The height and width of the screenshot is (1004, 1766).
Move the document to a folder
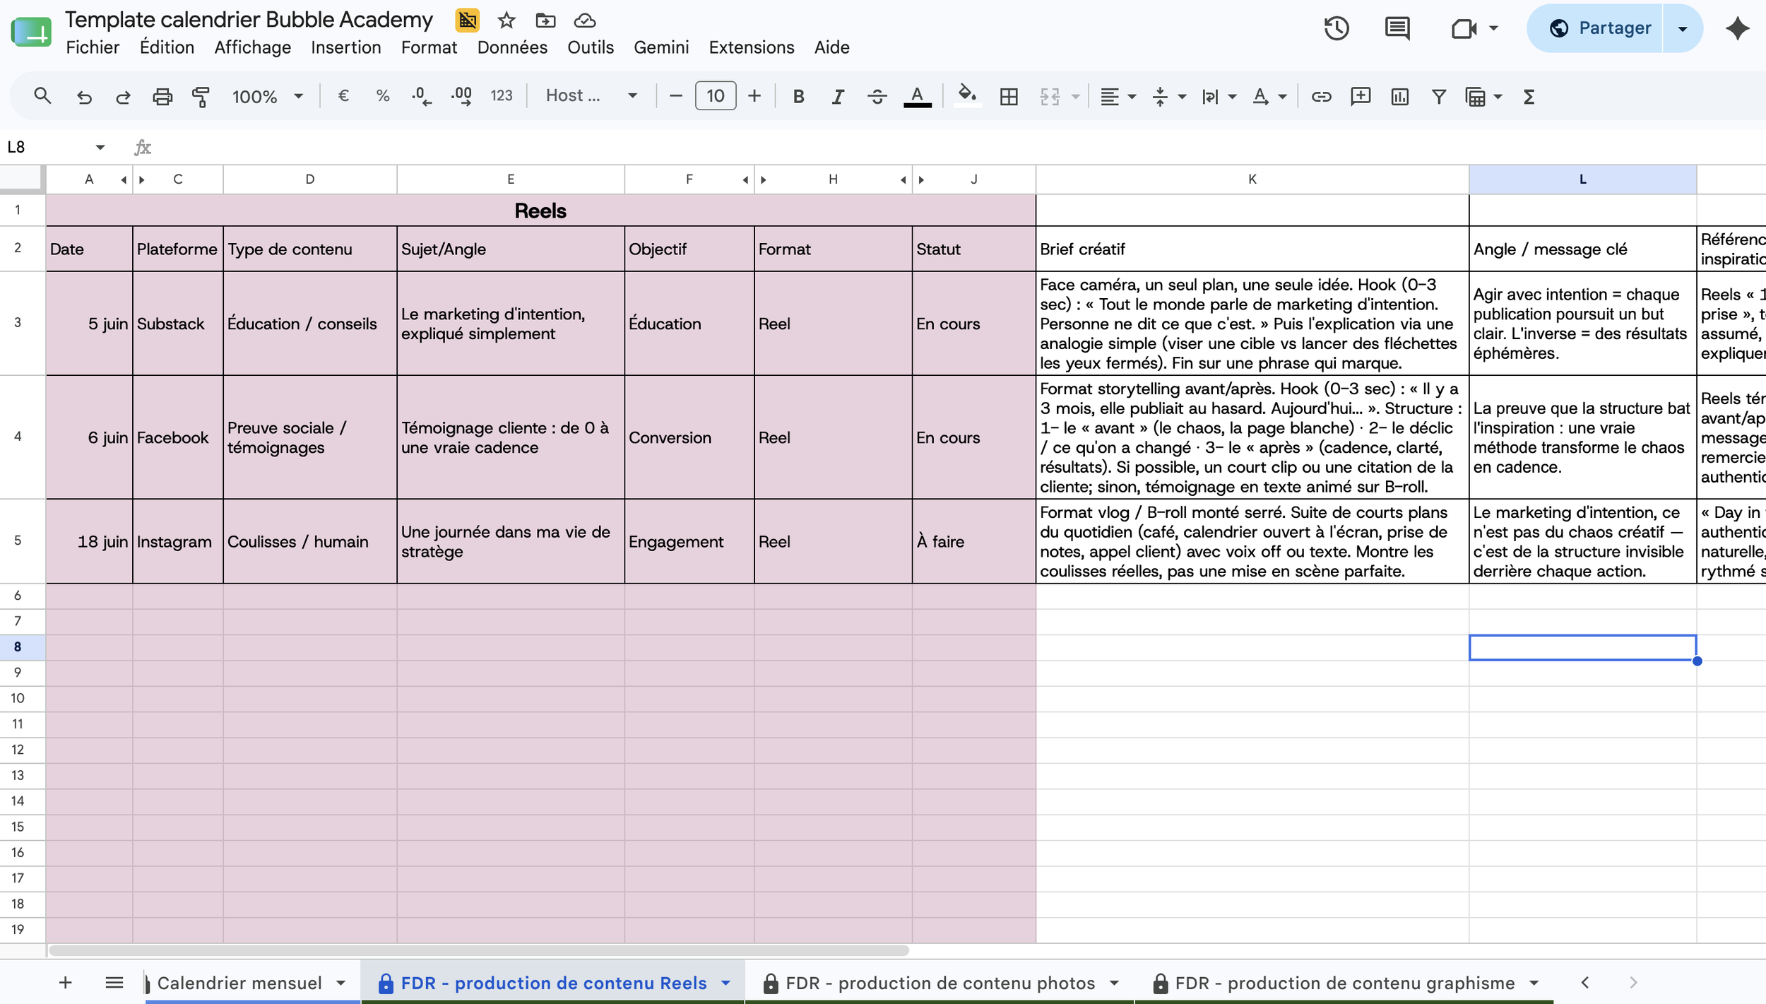click(545, 20)
